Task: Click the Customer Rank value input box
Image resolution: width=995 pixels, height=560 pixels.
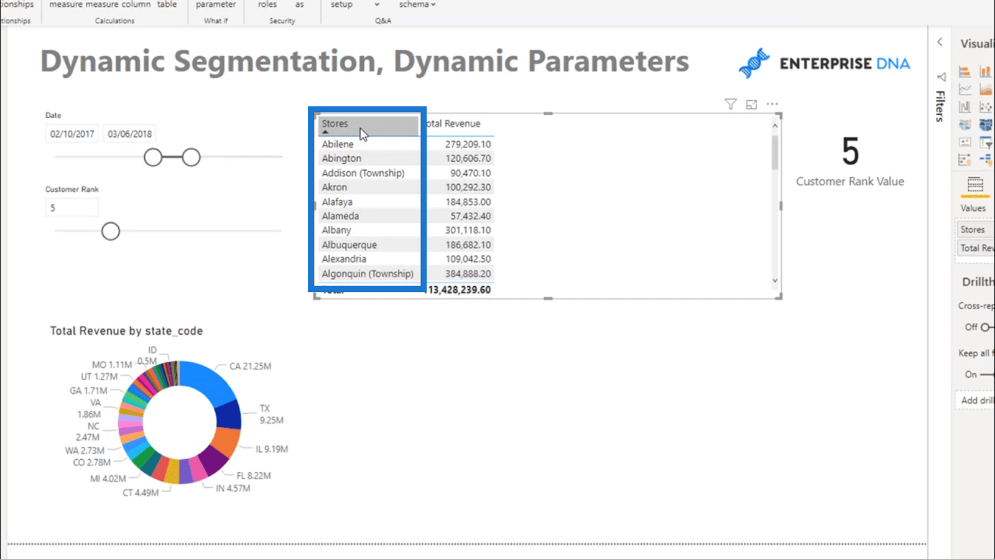Action: [72, 208]
